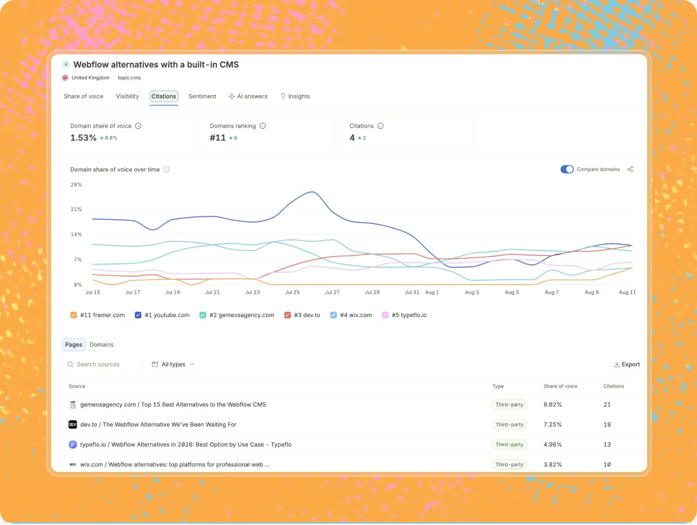697x525 pixels.
Task: Uncheck the #11 framer.com legend checkbox
Action: (x=74, y=315)
